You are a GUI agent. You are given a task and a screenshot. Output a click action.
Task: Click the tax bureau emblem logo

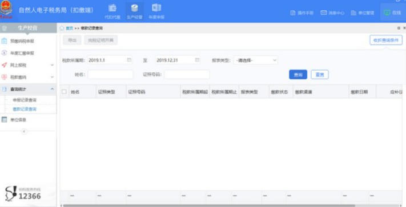6,10
